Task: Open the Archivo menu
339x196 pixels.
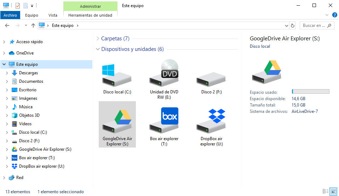Action: (x=10, y=15)
